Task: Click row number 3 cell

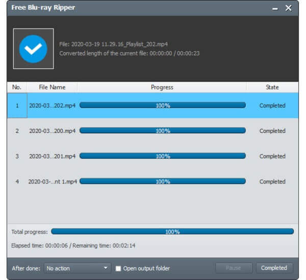Action: point(17,156)
